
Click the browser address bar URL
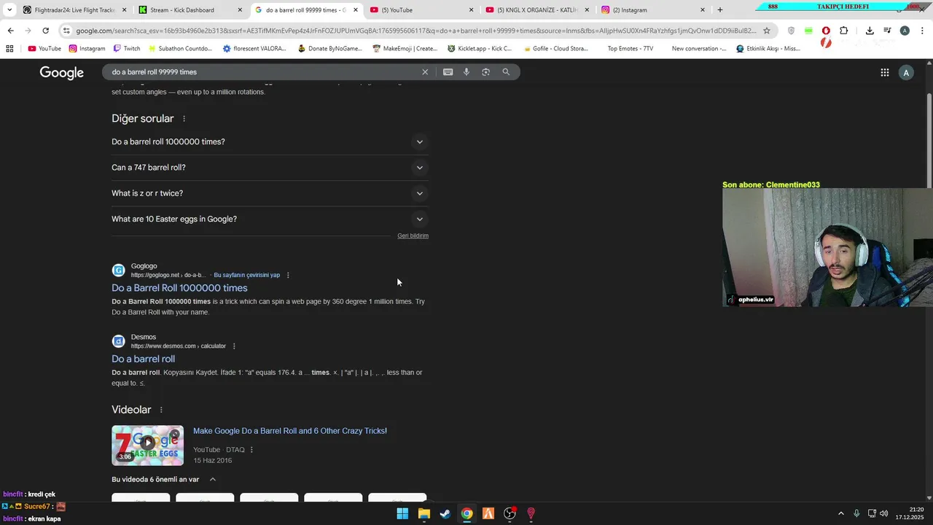[x=415, y=31]
